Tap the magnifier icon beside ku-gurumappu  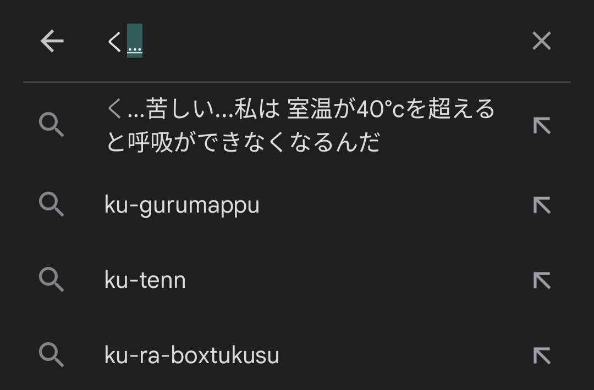(52, 204)
